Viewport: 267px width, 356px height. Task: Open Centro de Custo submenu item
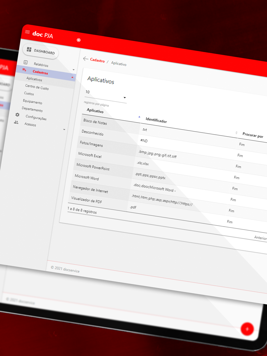(37, 87)
